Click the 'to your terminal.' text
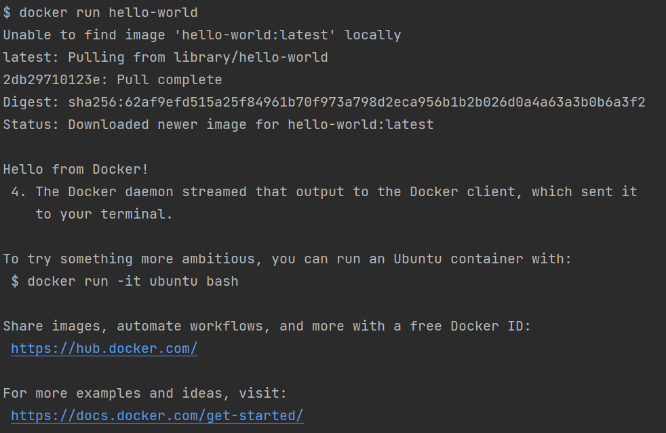The height and width of the screenshot is (433, 666). coord(104,214)
